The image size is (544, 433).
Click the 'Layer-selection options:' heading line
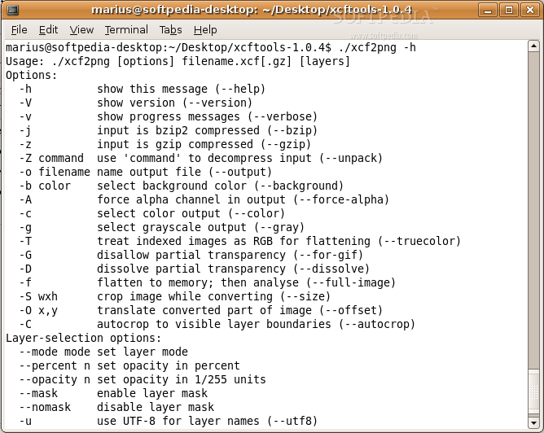pyautogui.click(x=84, y=338)
